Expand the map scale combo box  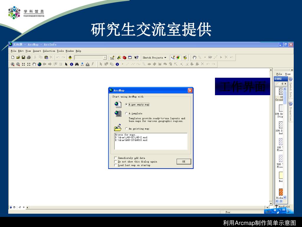click(x=105, y=58)
